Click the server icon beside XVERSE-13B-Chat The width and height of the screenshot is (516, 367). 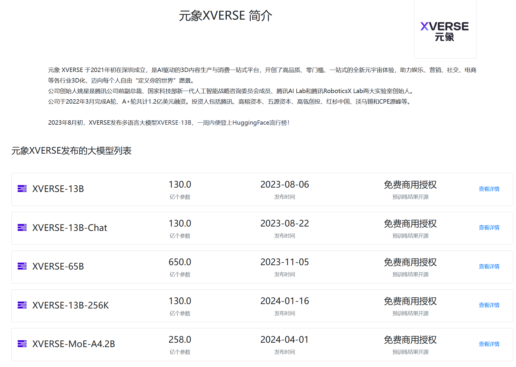pyautogui.click(x=22, y=227)
